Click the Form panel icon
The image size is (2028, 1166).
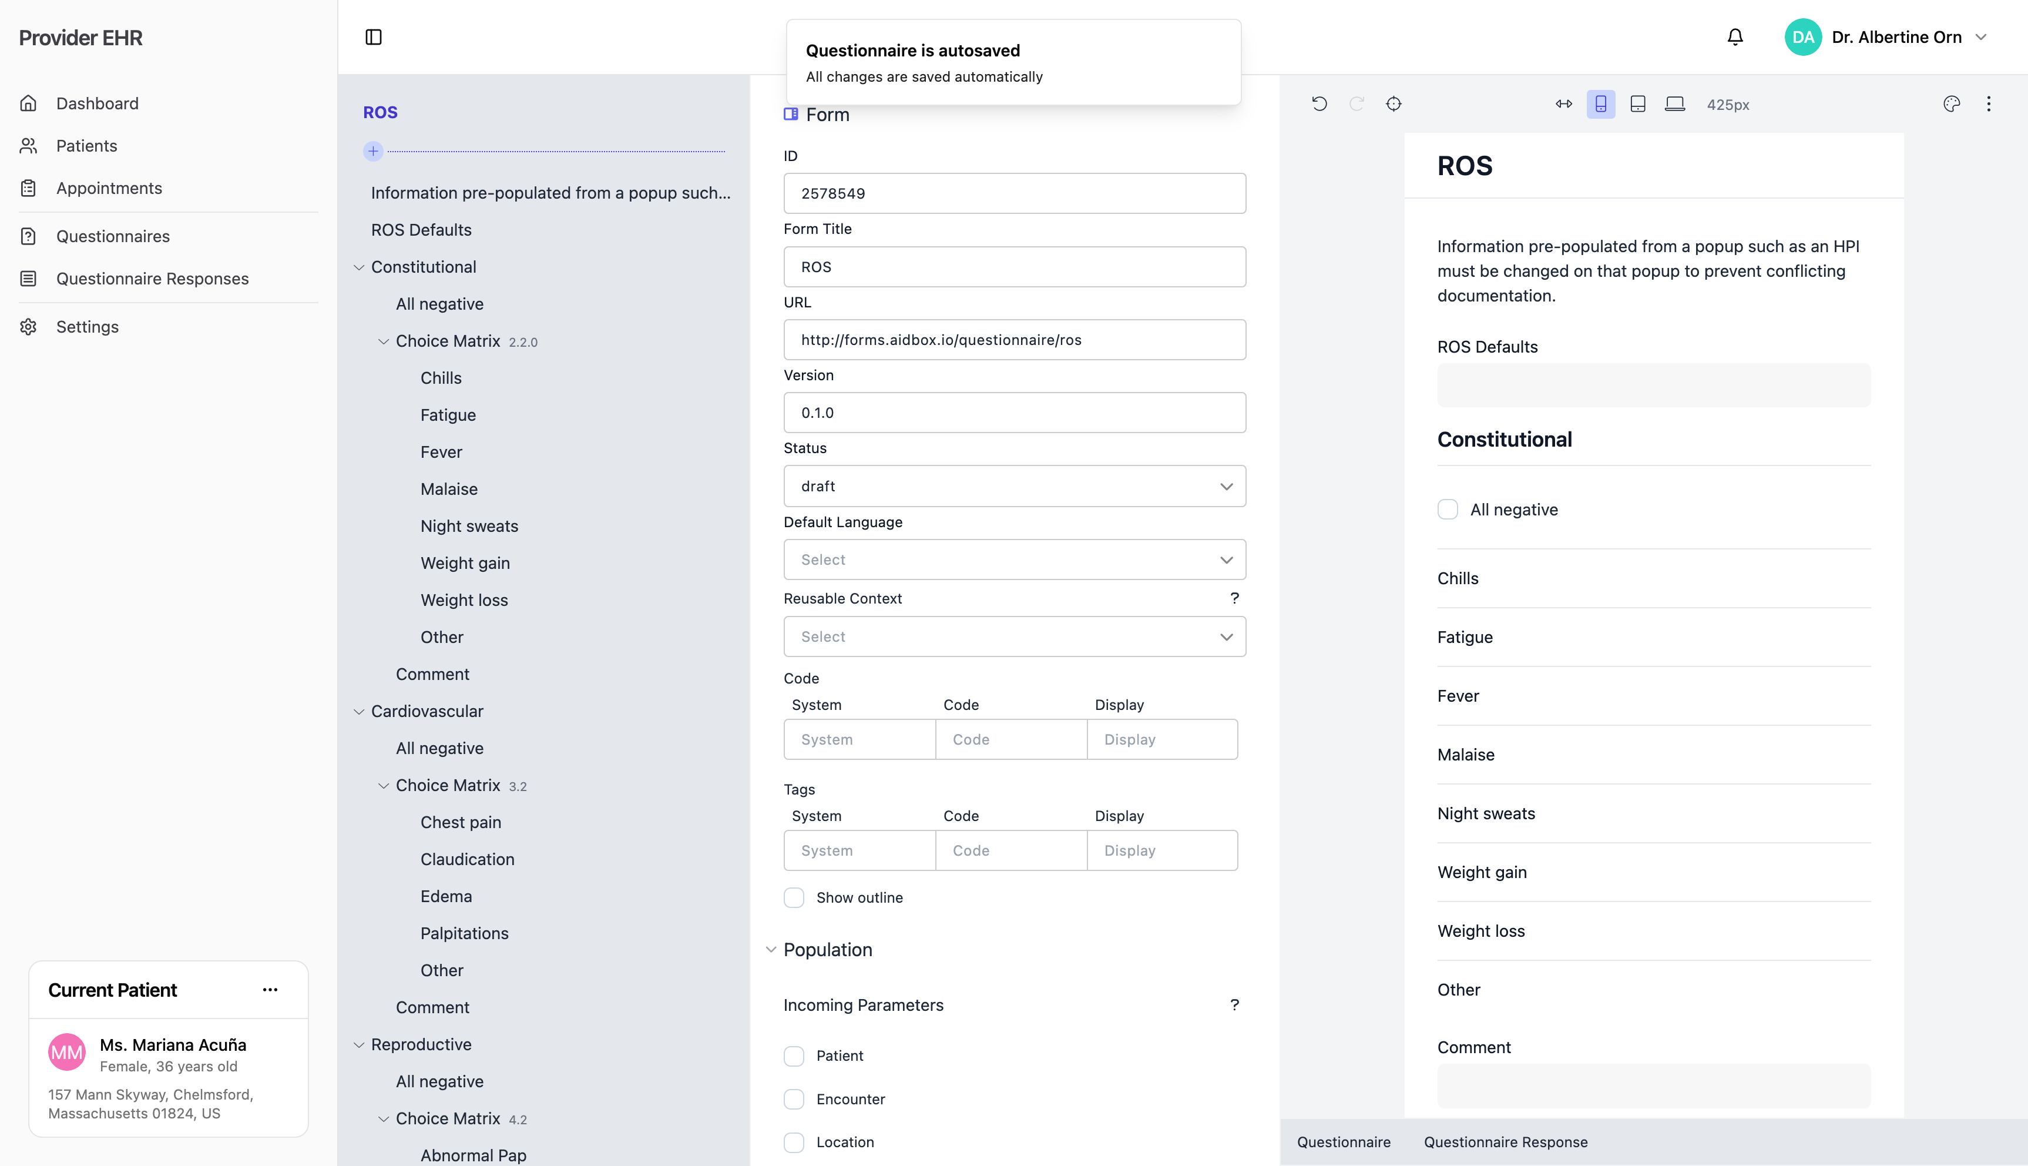pos(791,115)
